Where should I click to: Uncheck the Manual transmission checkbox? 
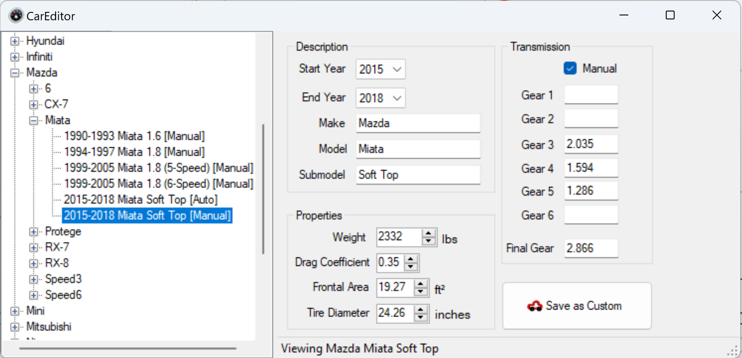(x=570, y=68)
